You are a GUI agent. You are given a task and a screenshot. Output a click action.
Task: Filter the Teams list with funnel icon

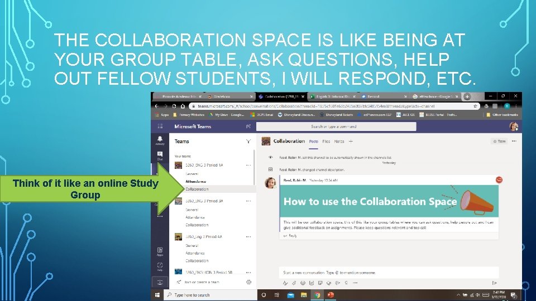point(248,141)
